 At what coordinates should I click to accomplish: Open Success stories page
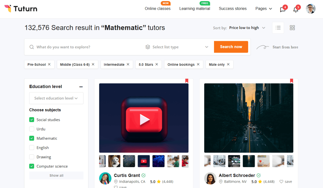tap(233, 9)
